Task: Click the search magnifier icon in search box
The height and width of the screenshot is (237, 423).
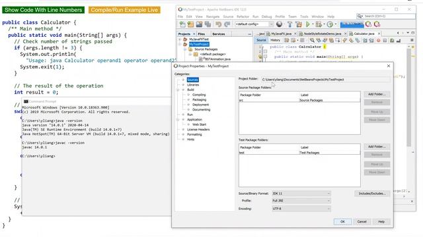Action: pyautogui.click(x=360, y=16)
